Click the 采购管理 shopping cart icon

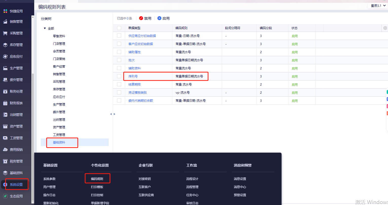point(5,33)
